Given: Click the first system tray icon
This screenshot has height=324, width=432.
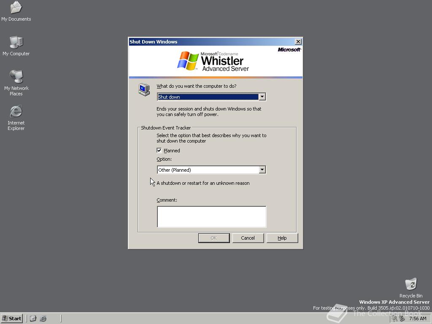Looking at the screenshot, I should (394, 319).
